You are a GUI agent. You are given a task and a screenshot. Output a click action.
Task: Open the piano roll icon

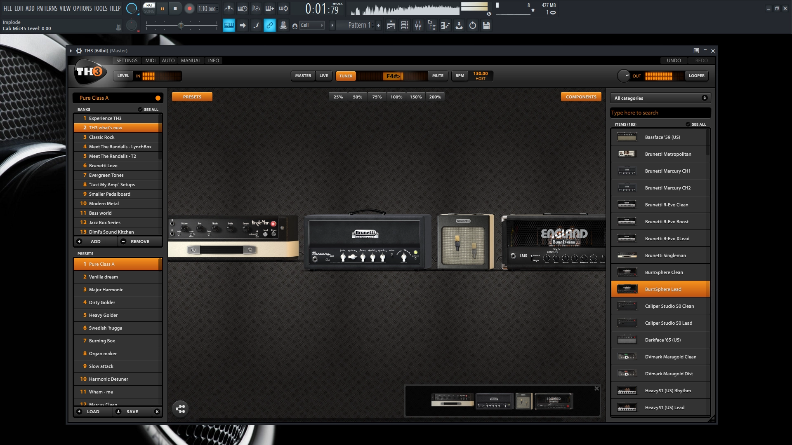pyautogui.click(x=445, y=26)
